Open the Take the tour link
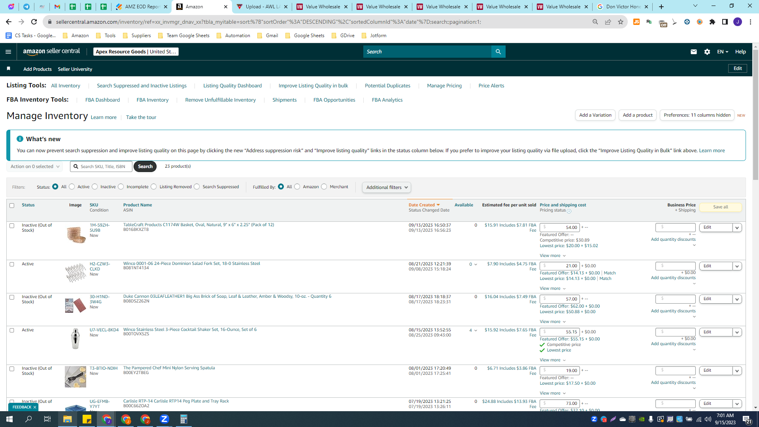 (141, 117)
